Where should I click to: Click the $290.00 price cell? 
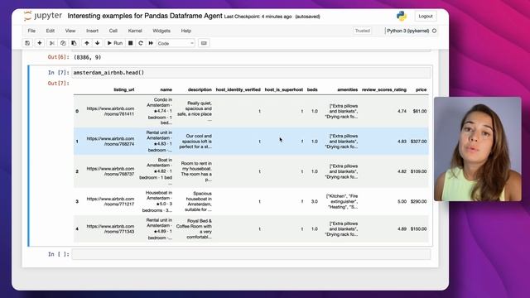pos(418,201)
